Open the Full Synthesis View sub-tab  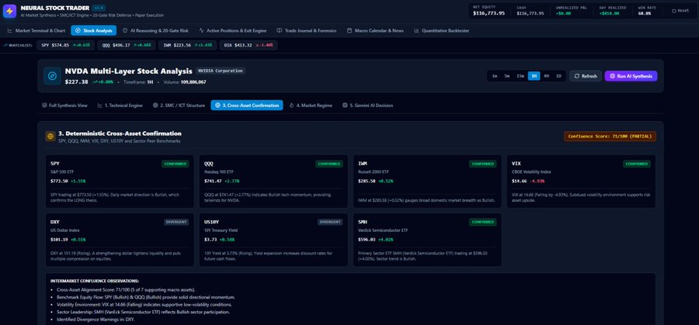[64, 105]
